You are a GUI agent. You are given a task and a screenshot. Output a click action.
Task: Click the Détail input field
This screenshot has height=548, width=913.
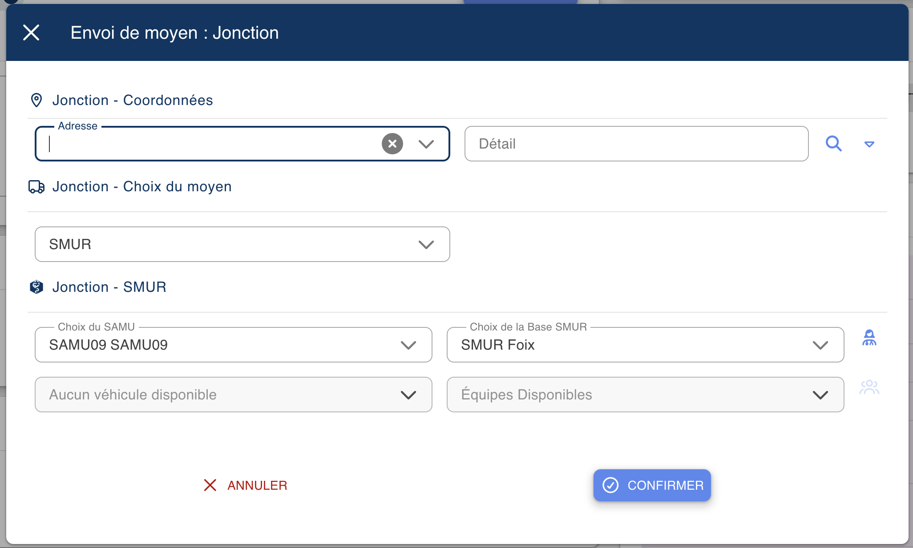point(636,144)
